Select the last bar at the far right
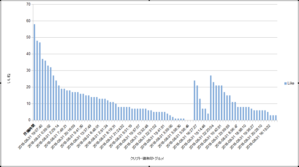299x167 pixels. click(276, 118)
